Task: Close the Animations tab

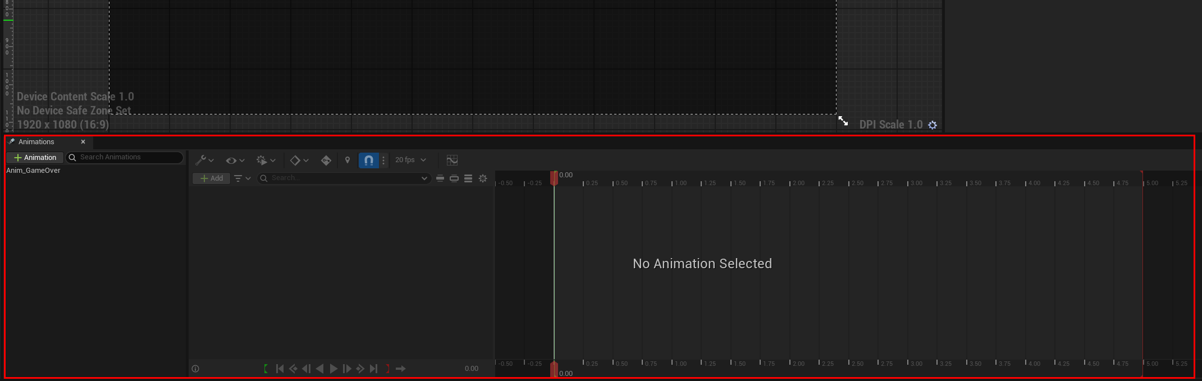Action: tap(83, 142)
